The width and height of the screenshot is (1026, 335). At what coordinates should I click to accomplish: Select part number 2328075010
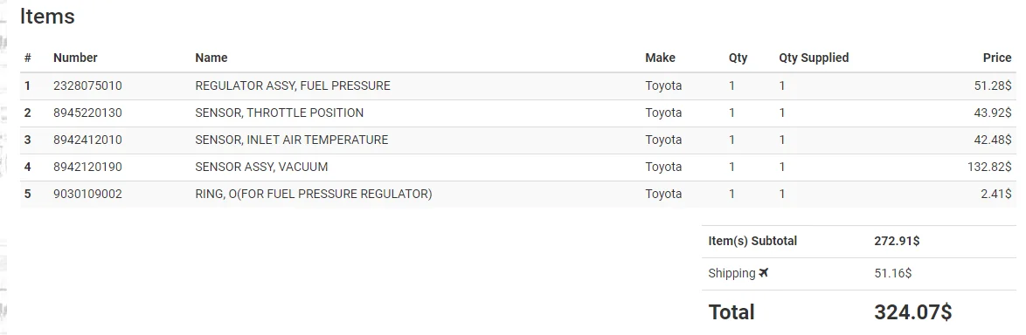[87, 85]
